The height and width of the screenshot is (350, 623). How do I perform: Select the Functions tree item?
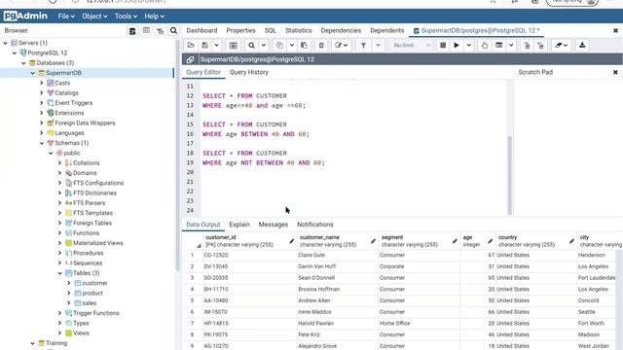(86, 233)
